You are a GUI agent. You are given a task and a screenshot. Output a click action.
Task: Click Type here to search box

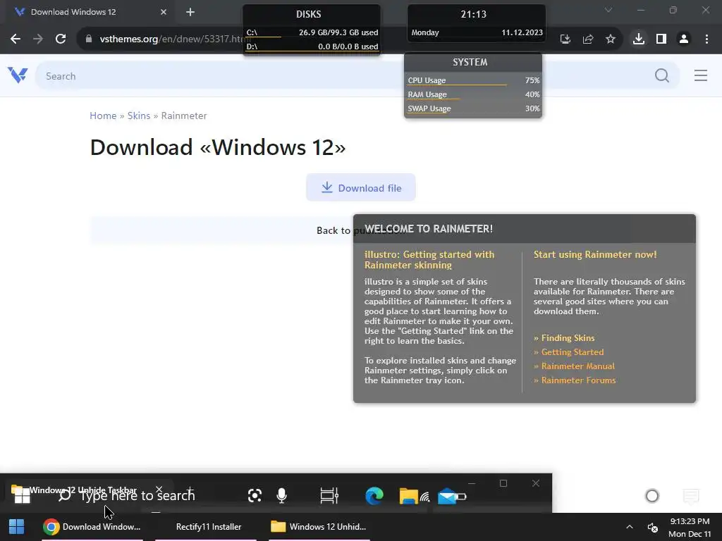[138, 495]
